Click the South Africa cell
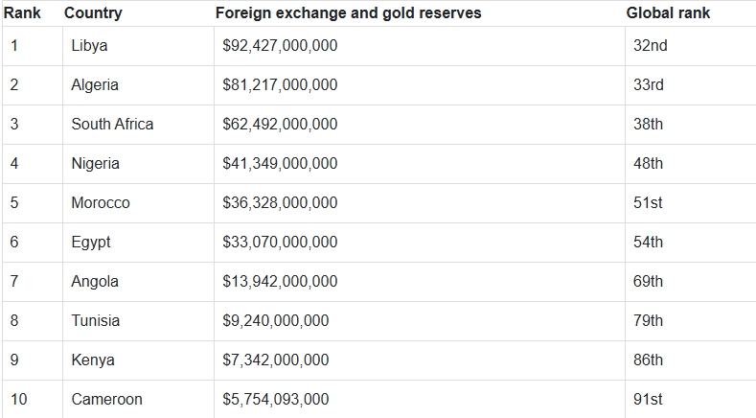756x418 pixels. tap(112, 125)
